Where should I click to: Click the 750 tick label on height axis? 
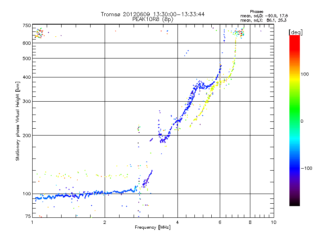click(x=27, y=25)
